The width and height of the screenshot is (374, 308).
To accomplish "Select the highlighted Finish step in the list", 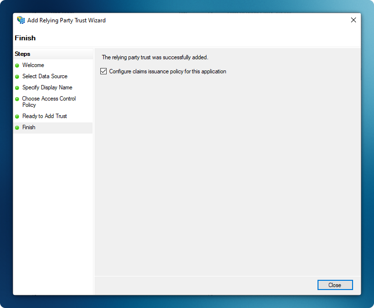I will coord(29,127).
